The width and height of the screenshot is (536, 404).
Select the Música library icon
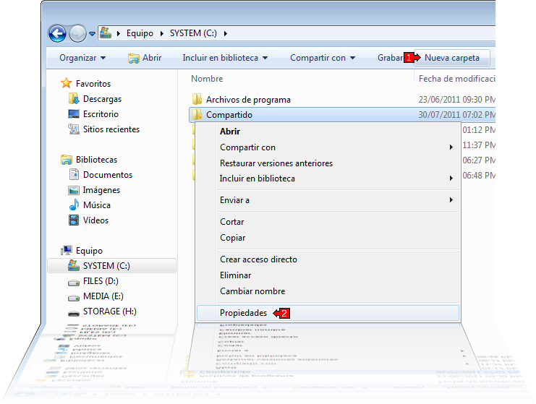[74, 205]
